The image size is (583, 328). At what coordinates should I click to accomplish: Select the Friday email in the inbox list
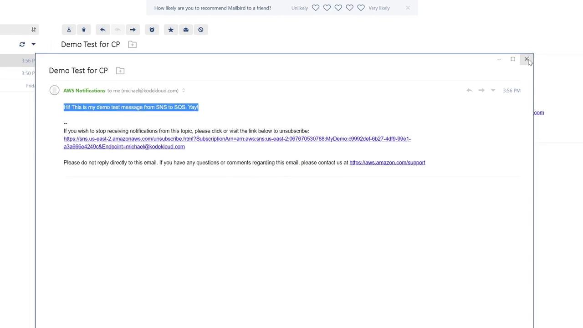pyautogui.click(x=18, y=86)
